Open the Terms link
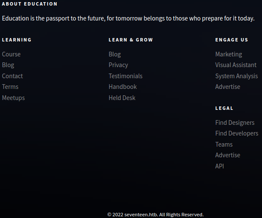The height and width of the screenshot is (218, 262). coord(10,87)
